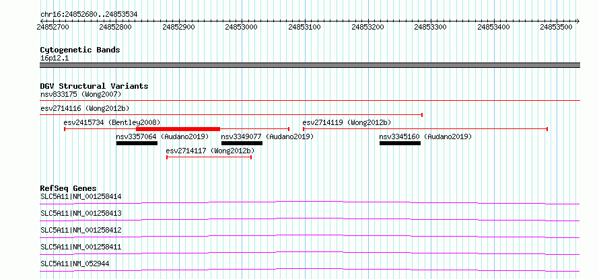Click the esv2714119 red variant line
The width and height of the screenshot is (599, 279).
click(425, 129)
